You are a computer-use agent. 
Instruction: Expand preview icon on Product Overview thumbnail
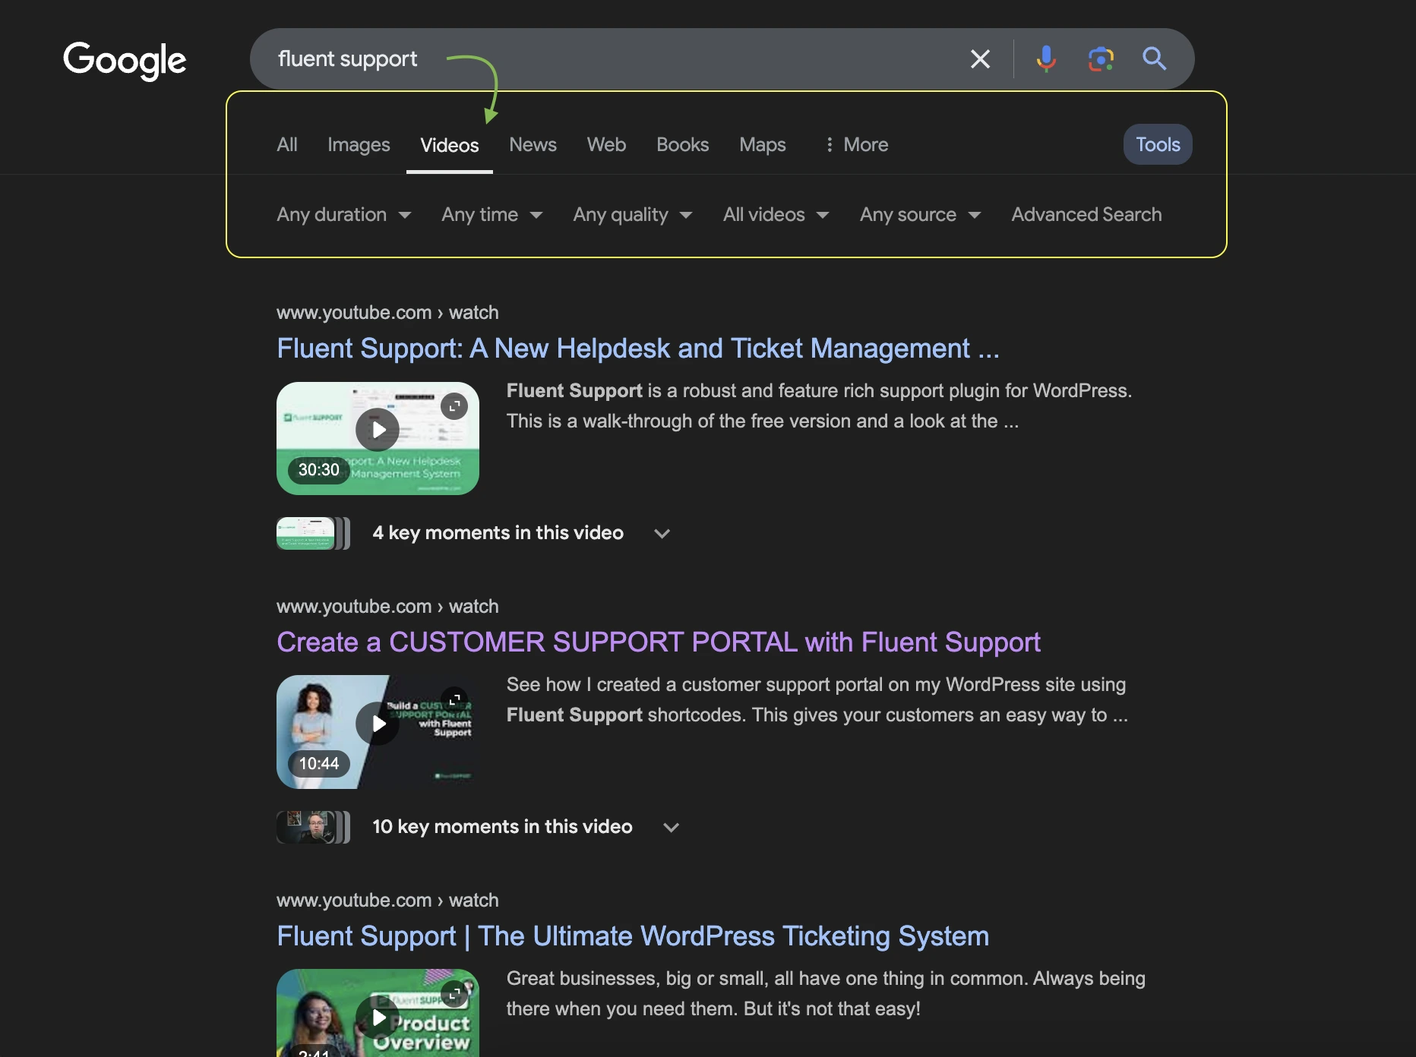pyautogui.click(x=454, y=994)
